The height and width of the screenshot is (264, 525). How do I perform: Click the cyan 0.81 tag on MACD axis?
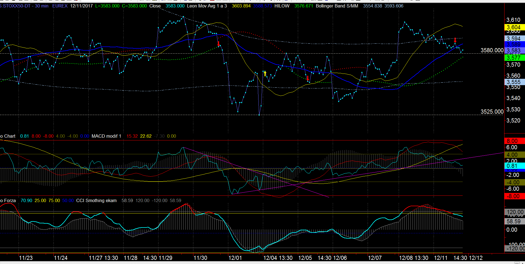[x=514, y=166]
